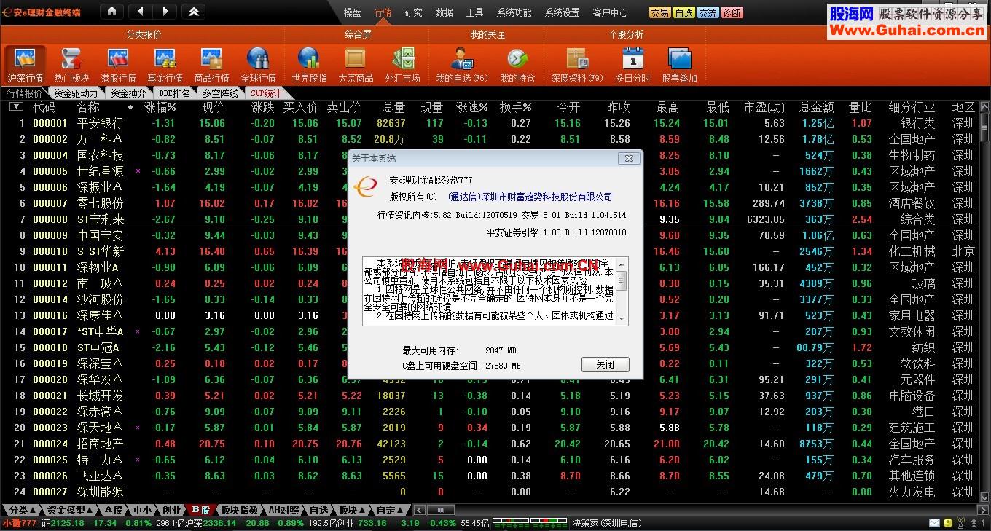This screenshot has width=991, height=531.
Task: Switch to SUP统计 tab
Action: coord(266,93)
